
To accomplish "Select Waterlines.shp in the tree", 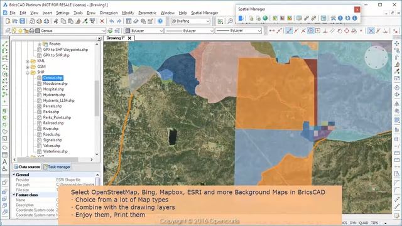I will [55, 151].
